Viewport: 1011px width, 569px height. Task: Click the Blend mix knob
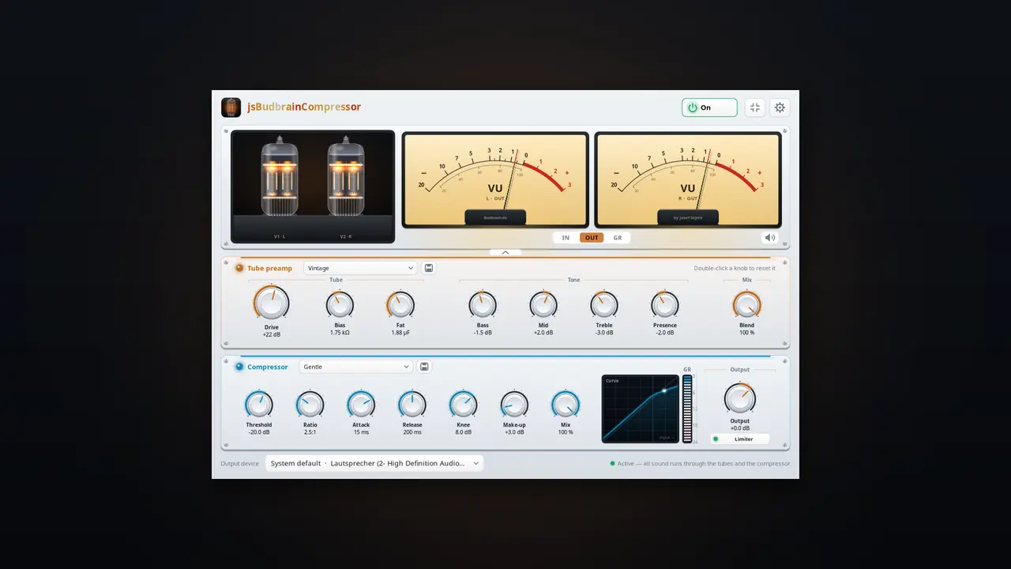pyautogui.click(x=746, y=304)
